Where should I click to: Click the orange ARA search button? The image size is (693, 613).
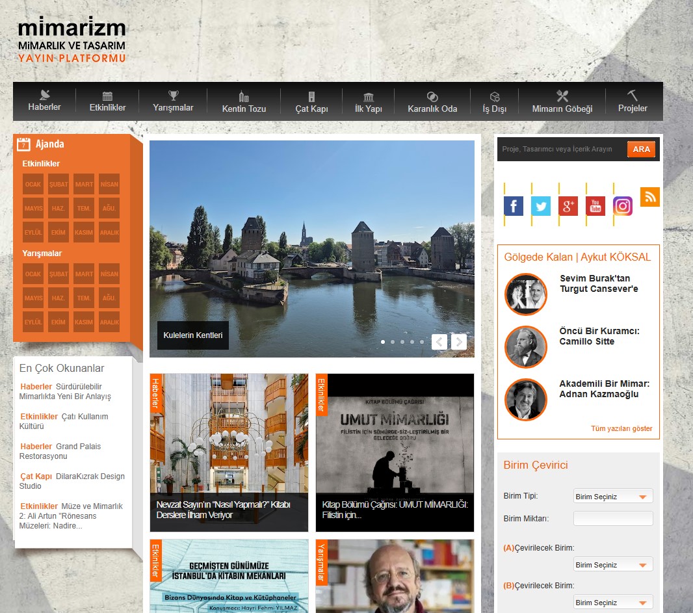coord(641,149)
